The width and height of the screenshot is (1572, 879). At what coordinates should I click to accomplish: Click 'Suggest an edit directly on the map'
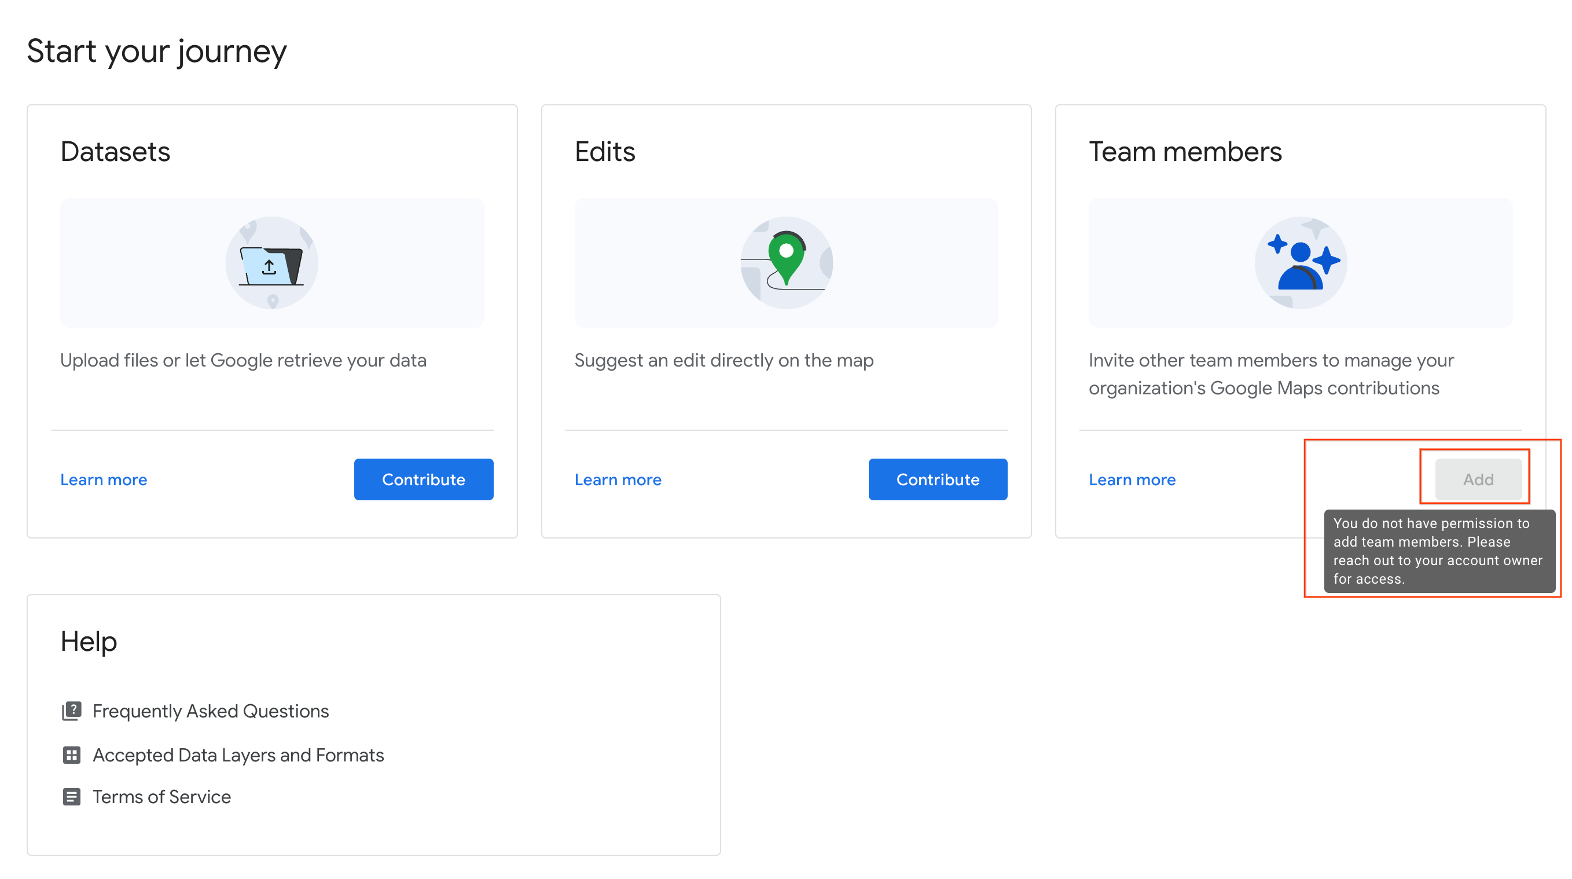[x=723, y=360]
